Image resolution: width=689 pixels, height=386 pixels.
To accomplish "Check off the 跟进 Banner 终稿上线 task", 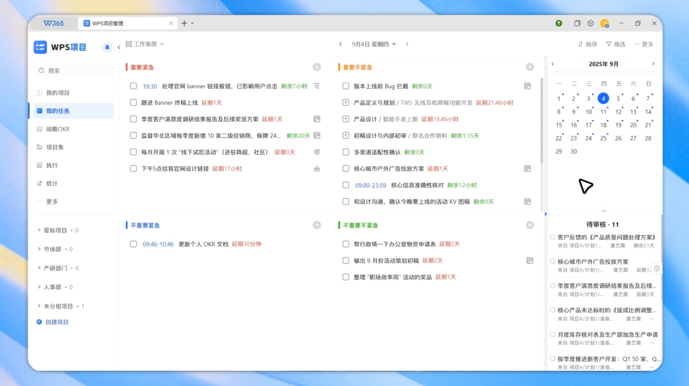I will click(134, 103).
